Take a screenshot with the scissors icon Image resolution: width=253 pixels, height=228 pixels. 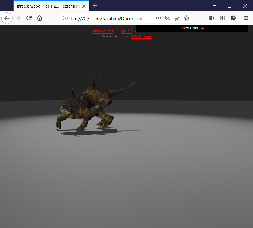coord(177,18)
